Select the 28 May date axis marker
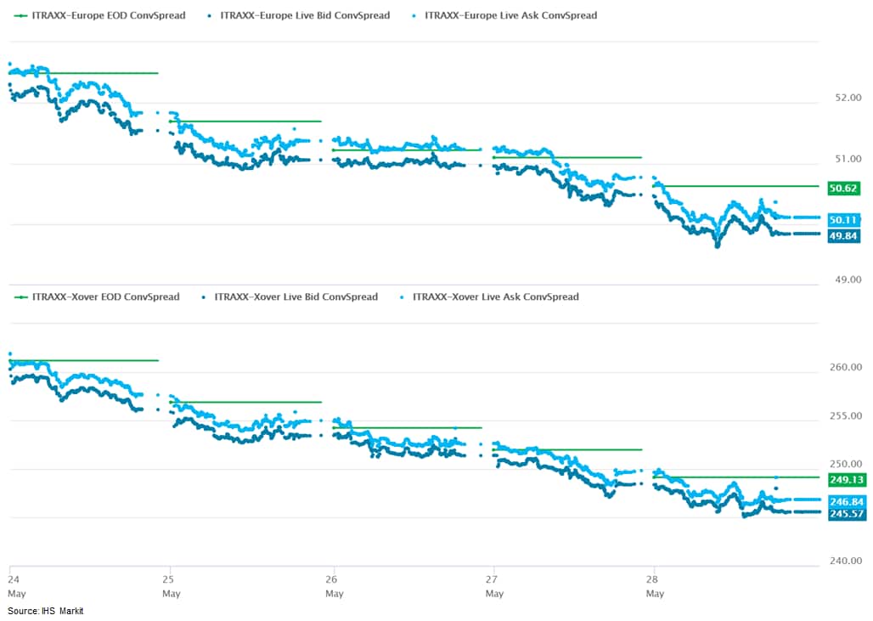Image resolution: width=873 pixels, height=621 pixels. (653, 586)
